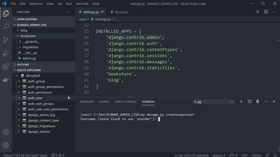Switch to the db.sqlite3 editor tab

121,12
